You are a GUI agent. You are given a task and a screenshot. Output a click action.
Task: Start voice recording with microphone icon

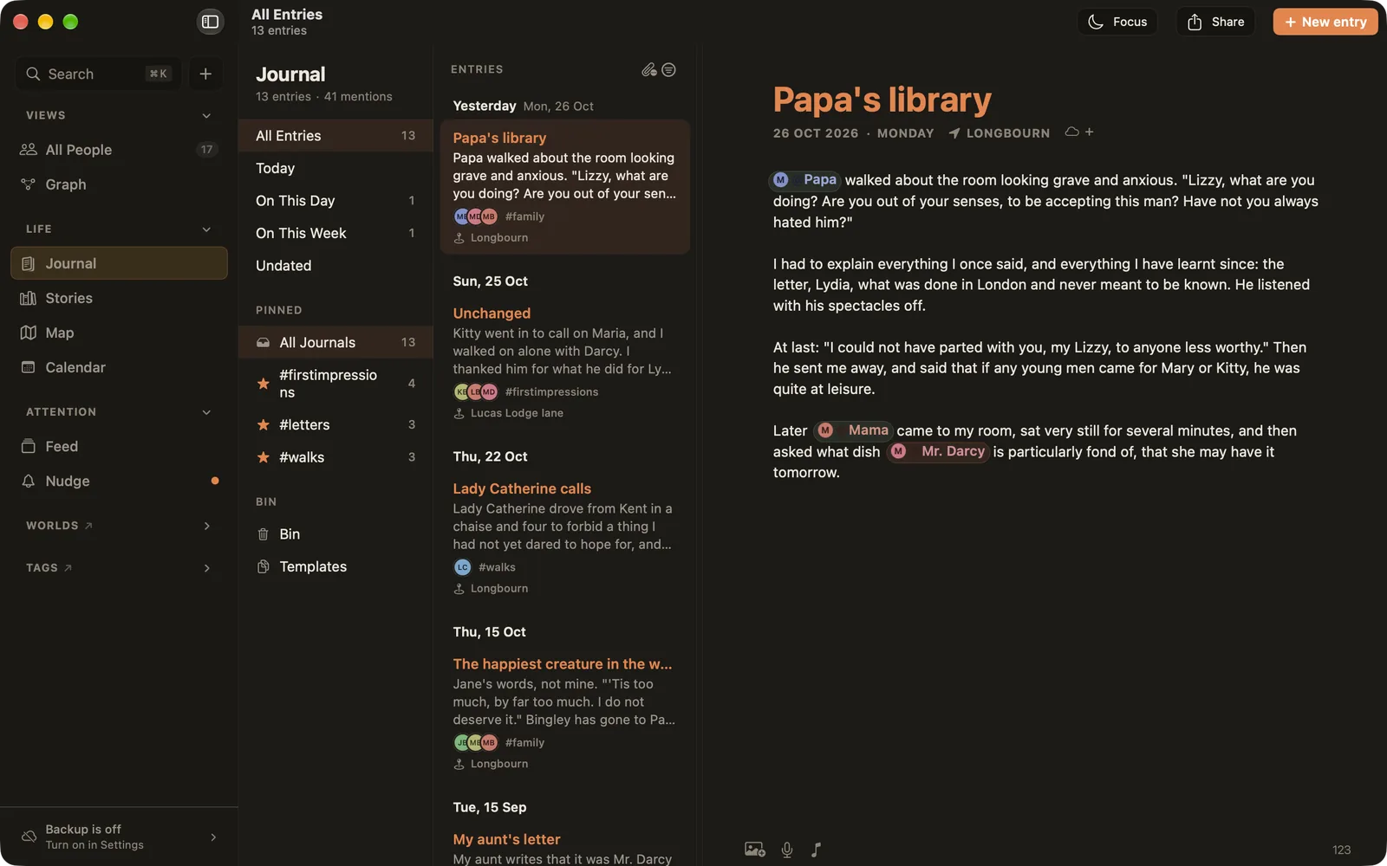point(787,850)
